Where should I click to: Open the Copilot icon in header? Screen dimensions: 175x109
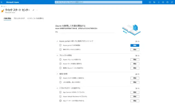coord(154,2)
